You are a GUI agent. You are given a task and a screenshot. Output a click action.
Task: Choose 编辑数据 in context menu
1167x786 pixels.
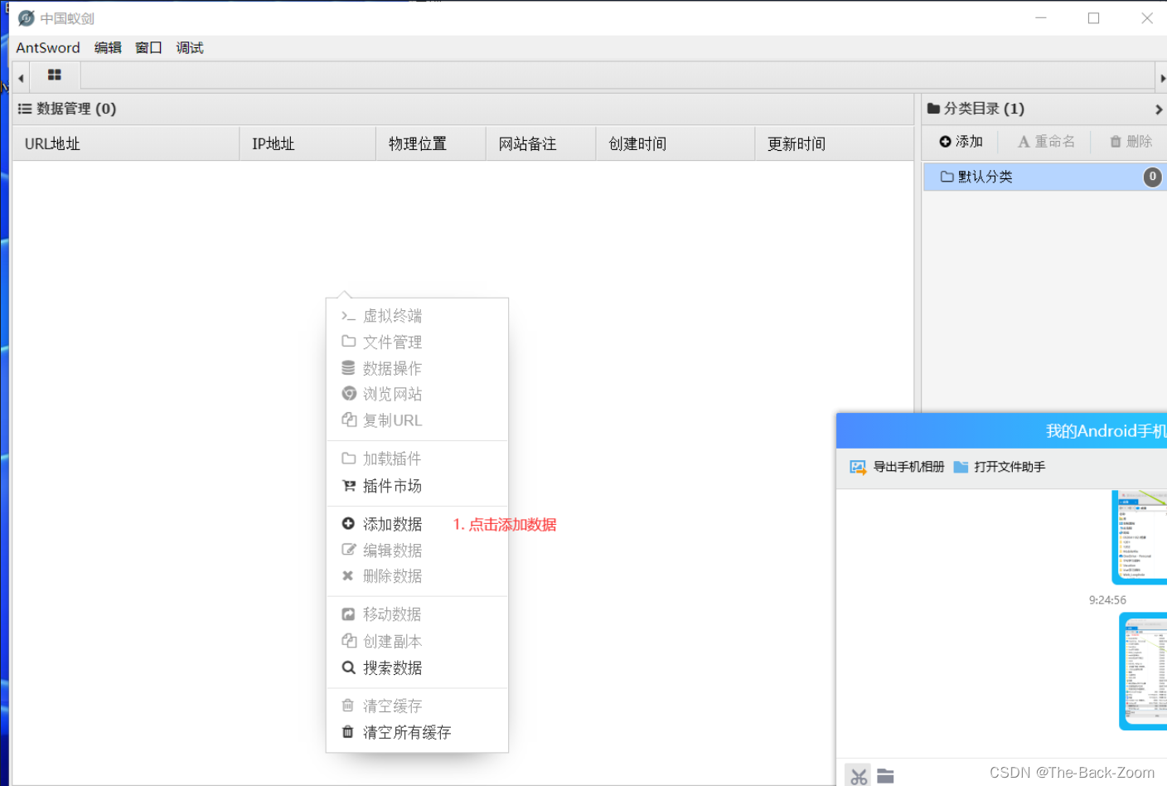(417, 551)
